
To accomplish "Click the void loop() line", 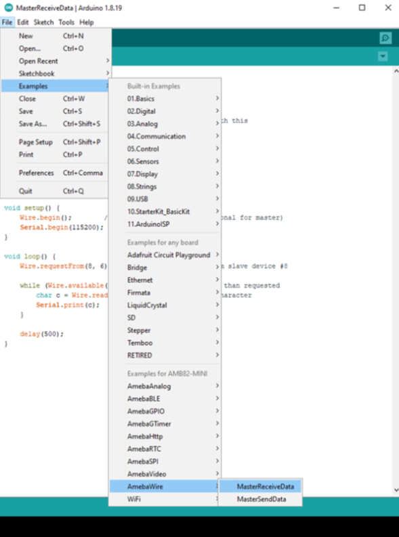I will pos(30,257).
